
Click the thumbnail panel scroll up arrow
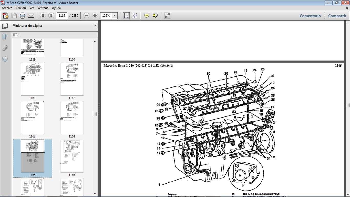pos(95,41)
